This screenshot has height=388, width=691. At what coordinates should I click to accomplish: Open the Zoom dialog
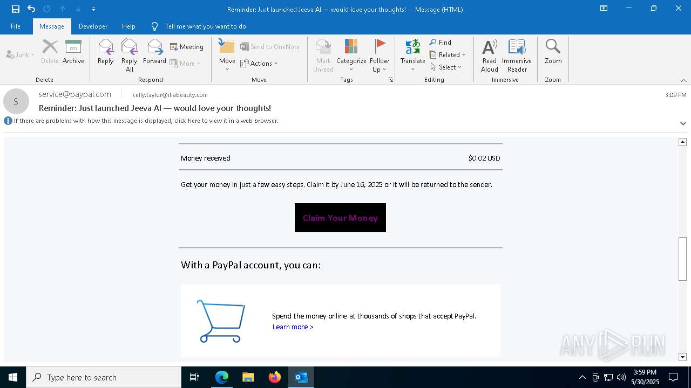coord(553,52)
